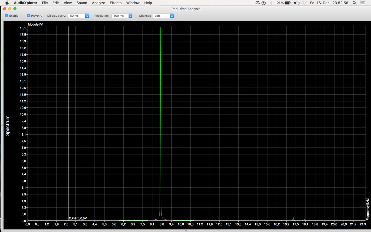This screenshot has width=371, height=232.
Task: Open the Sound menu
Action: tap(82, 3)
